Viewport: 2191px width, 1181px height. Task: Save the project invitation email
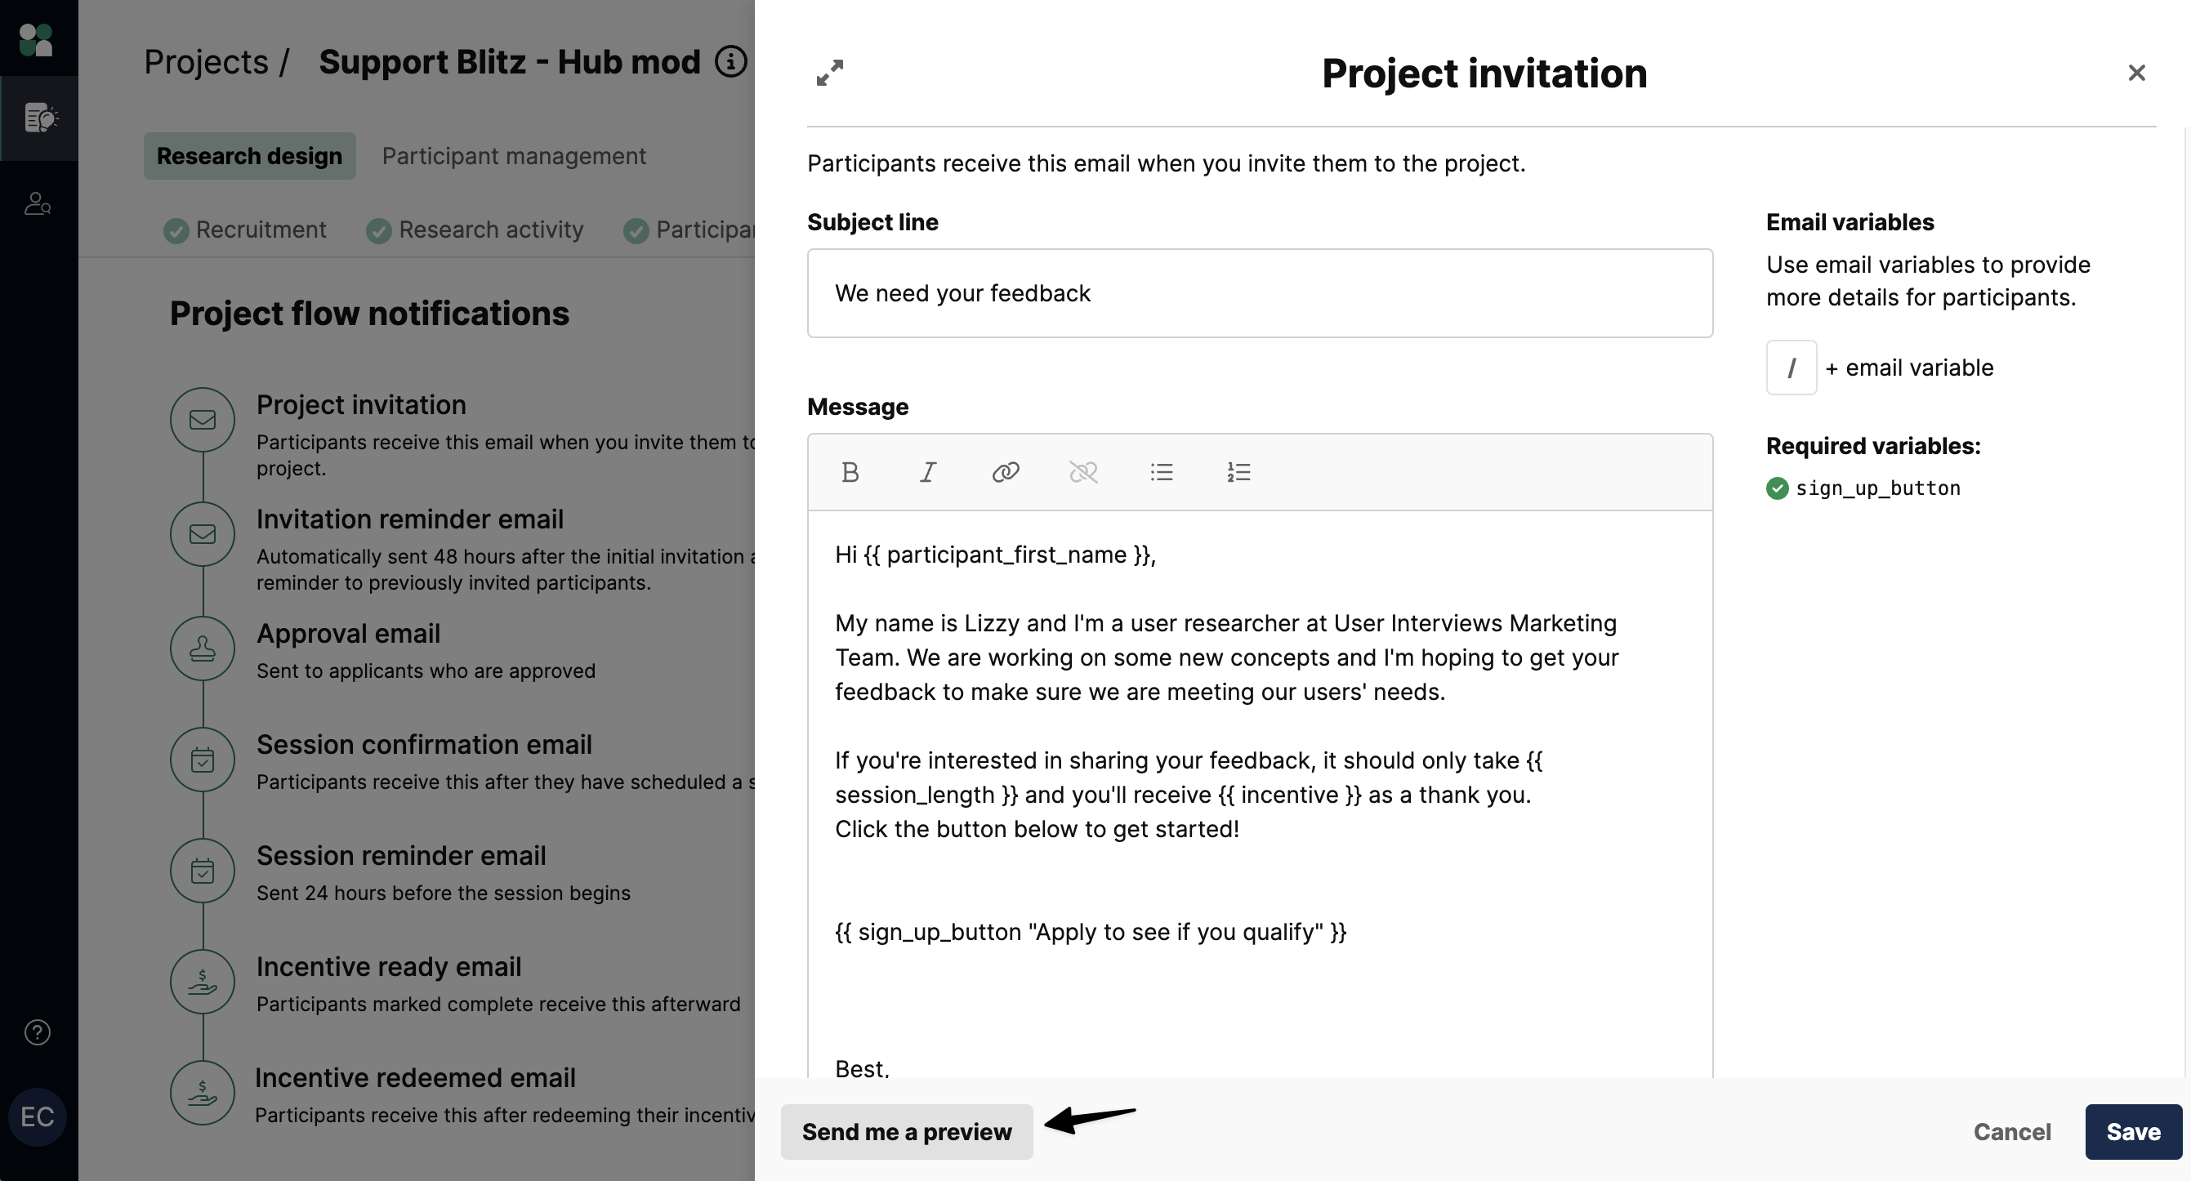[2132, 1132]
